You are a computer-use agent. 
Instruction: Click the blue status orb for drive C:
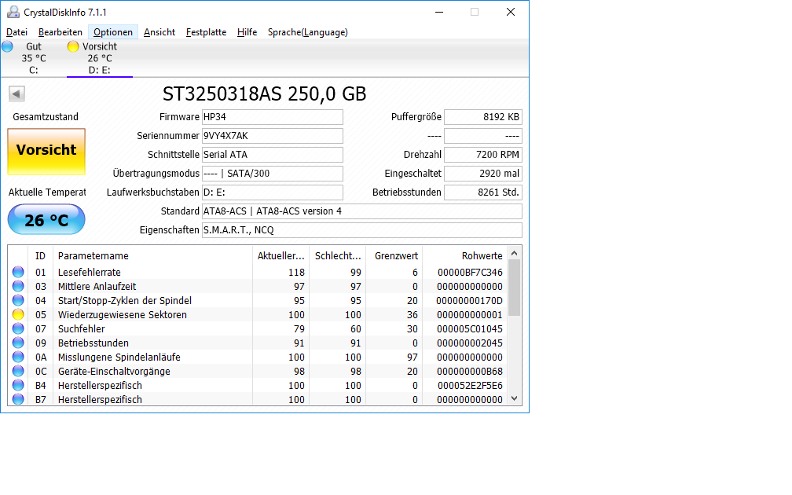coord(7,46)
